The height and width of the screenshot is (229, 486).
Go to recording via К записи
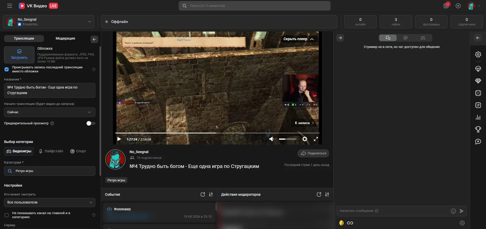click(x=304, y=123)
